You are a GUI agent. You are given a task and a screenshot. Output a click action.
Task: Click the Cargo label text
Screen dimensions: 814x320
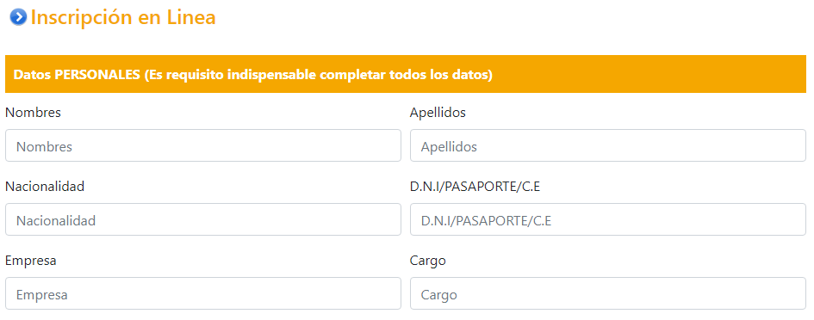(428, 261)
